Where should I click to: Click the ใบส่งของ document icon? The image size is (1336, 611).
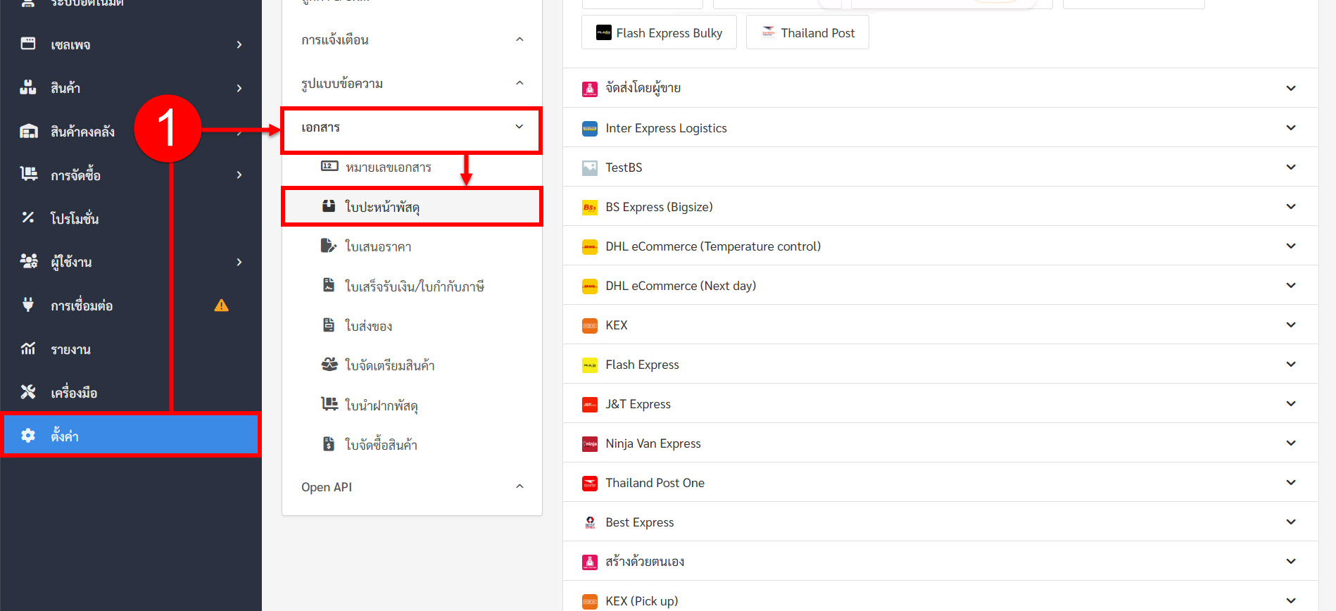pyautogui.click(x=329, y=325)
